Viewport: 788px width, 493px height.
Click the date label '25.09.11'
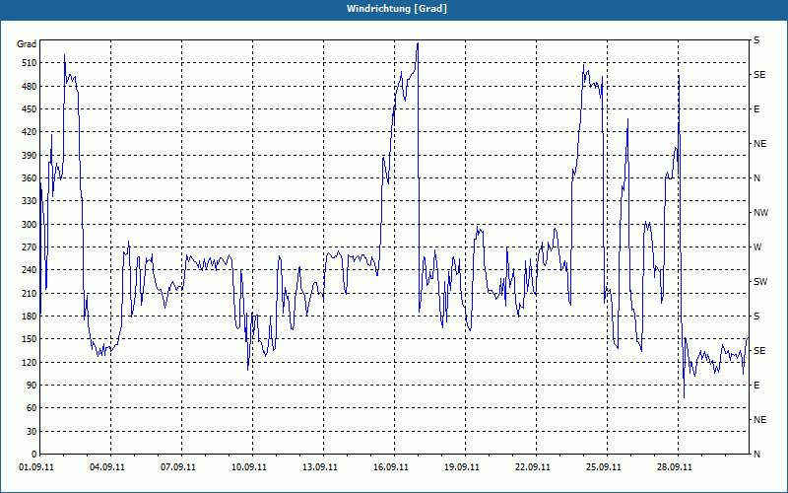click(603, 467)
